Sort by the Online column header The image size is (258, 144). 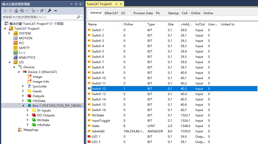(134, 24)
